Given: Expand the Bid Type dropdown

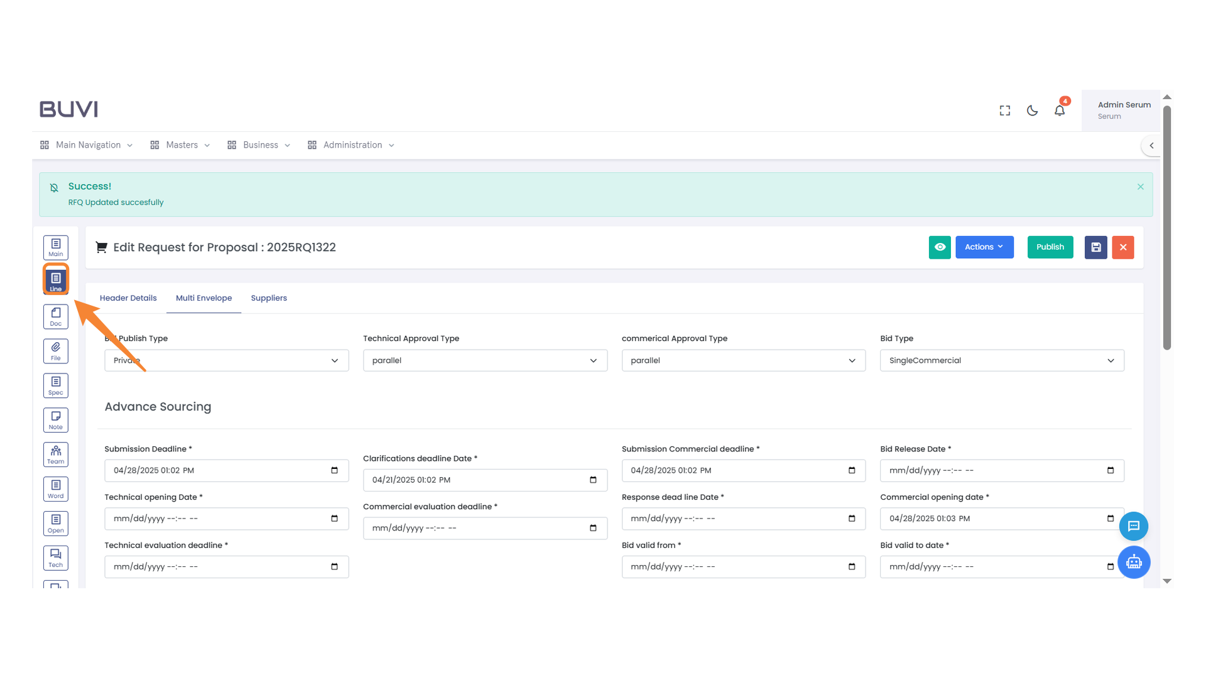Looking at the screenshot, I should coord(1002,360).
